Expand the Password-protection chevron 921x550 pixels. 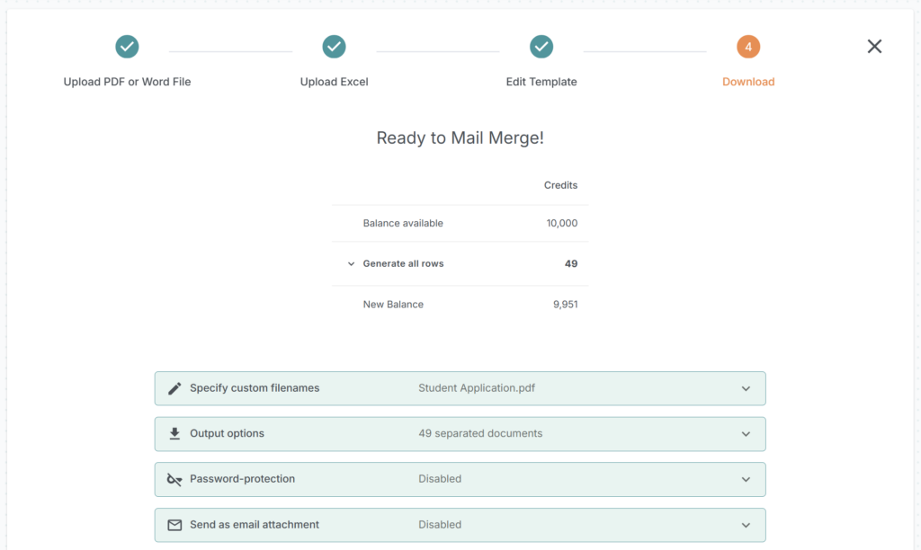coord(746,480)
